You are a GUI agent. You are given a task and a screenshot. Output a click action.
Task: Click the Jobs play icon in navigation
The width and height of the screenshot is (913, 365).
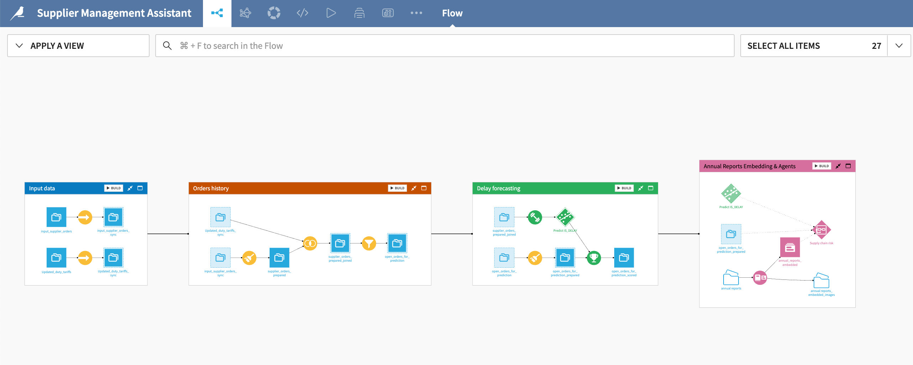tap(331, 13)
